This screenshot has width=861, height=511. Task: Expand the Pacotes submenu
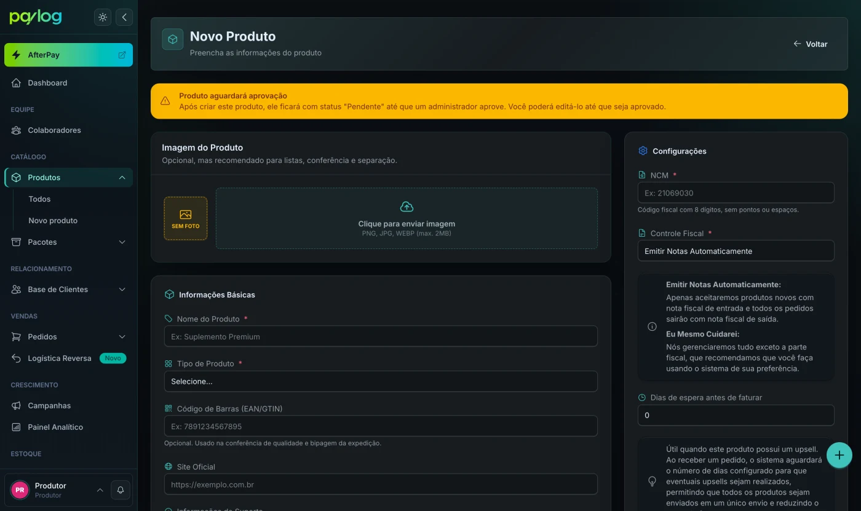tap(122, 242)
